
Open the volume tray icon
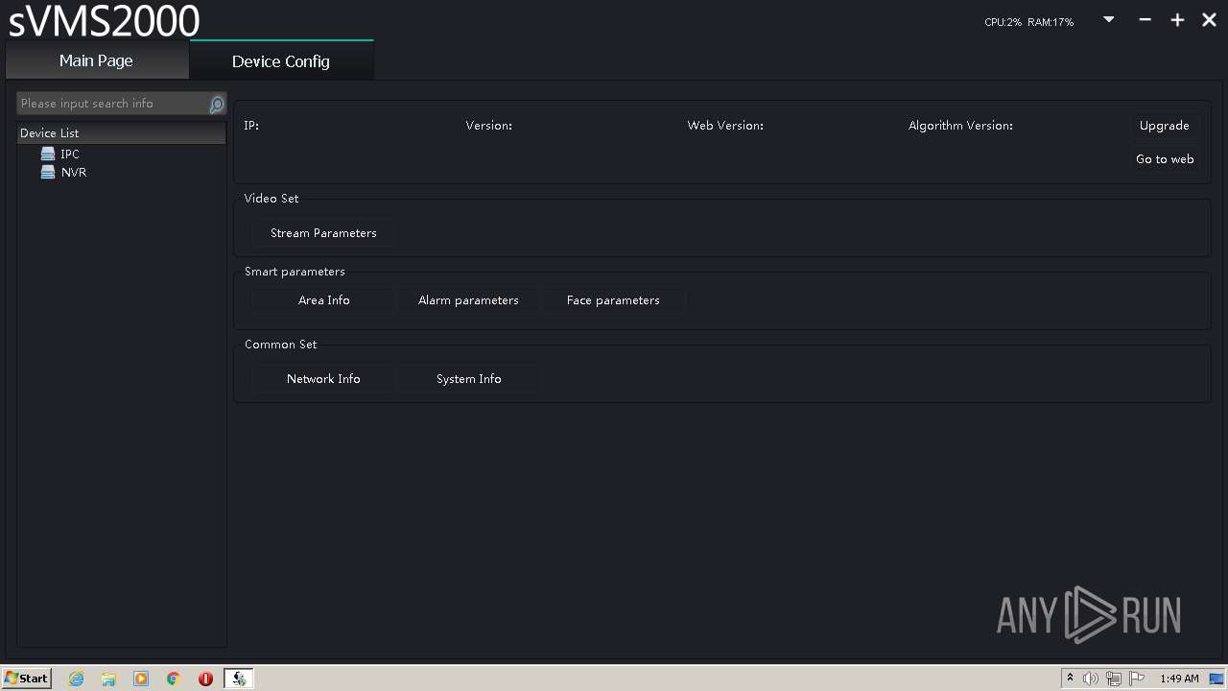(1091, 679)
